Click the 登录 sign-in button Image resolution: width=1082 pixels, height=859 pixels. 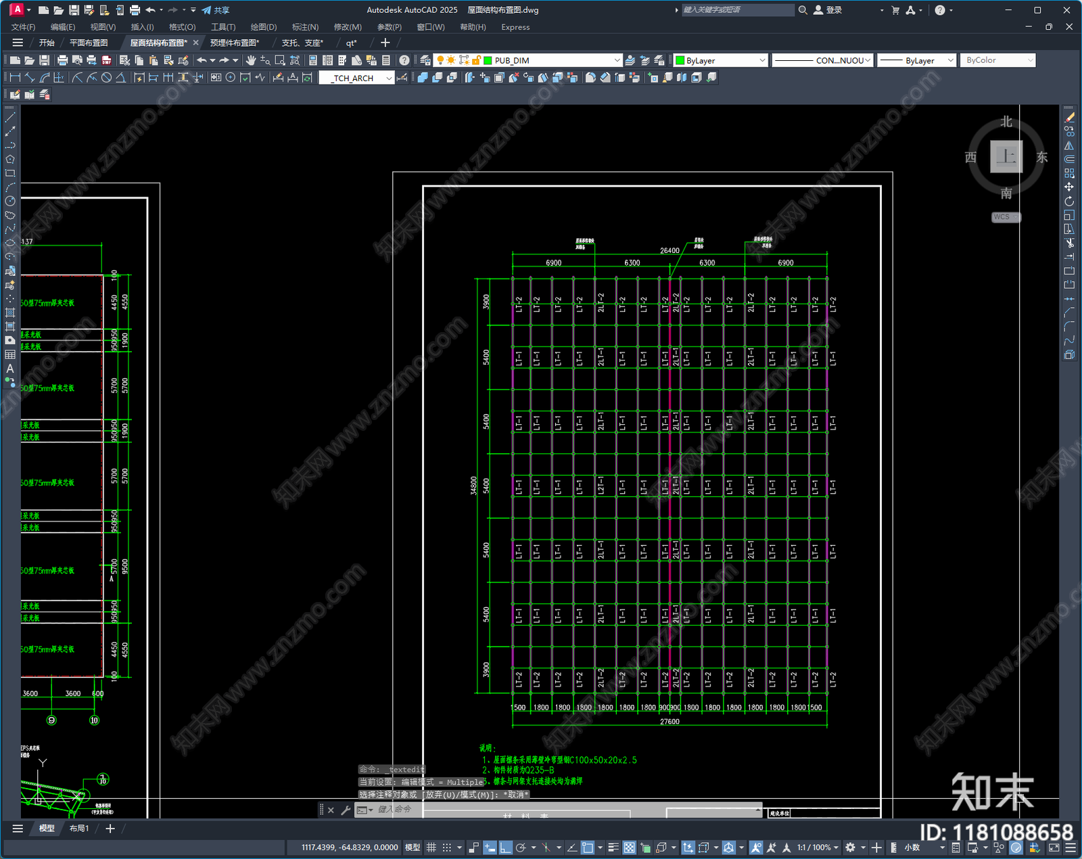click(x=828, y=10)
